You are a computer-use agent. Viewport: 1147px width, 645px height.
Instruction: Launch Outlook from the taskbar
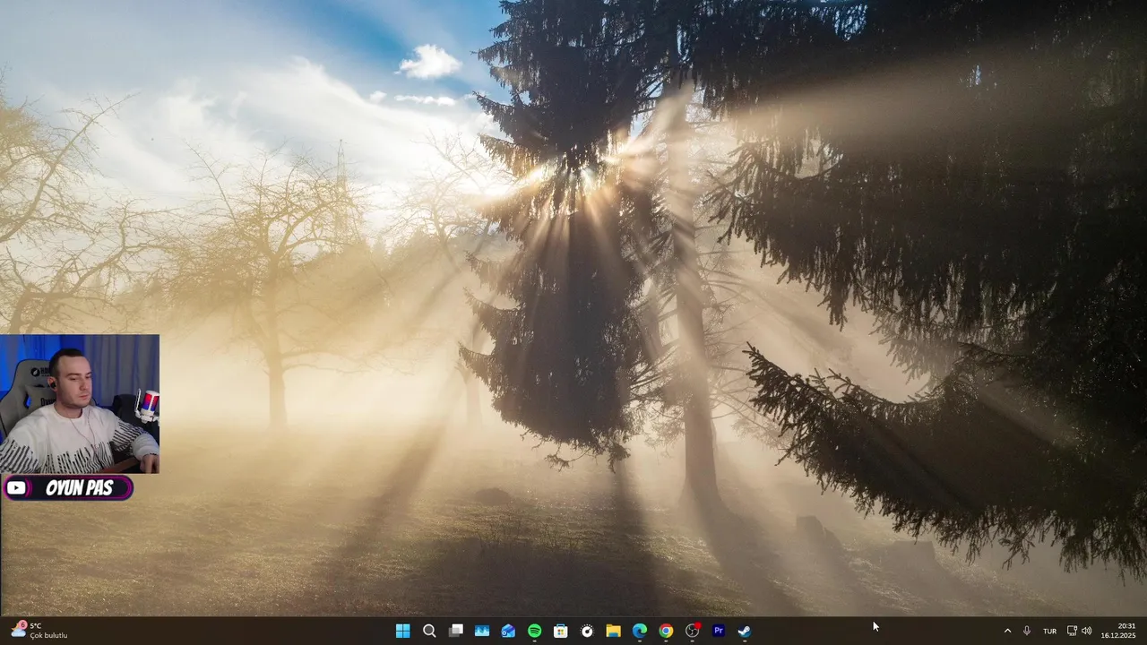coord(508,631)
